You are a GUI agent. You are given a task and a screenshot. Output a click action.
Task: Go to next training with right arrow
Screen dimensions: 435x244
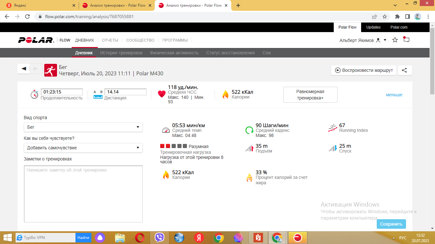tap(36, 68)
